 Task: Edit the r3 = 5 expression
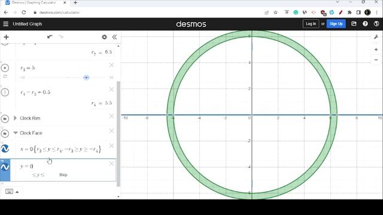[x=28, y=67]
